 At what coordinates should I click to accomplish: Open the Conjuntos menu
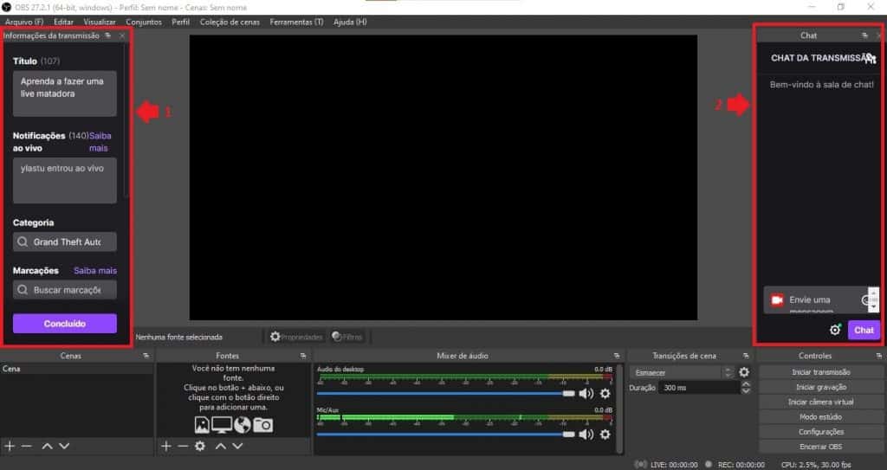pos(144,22)
